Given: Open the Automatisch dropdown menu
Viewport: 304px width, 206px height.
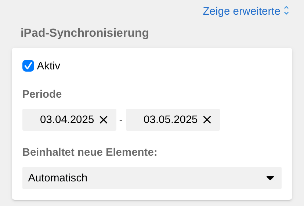Looking at the screenshot, I should tap(152, 178).
